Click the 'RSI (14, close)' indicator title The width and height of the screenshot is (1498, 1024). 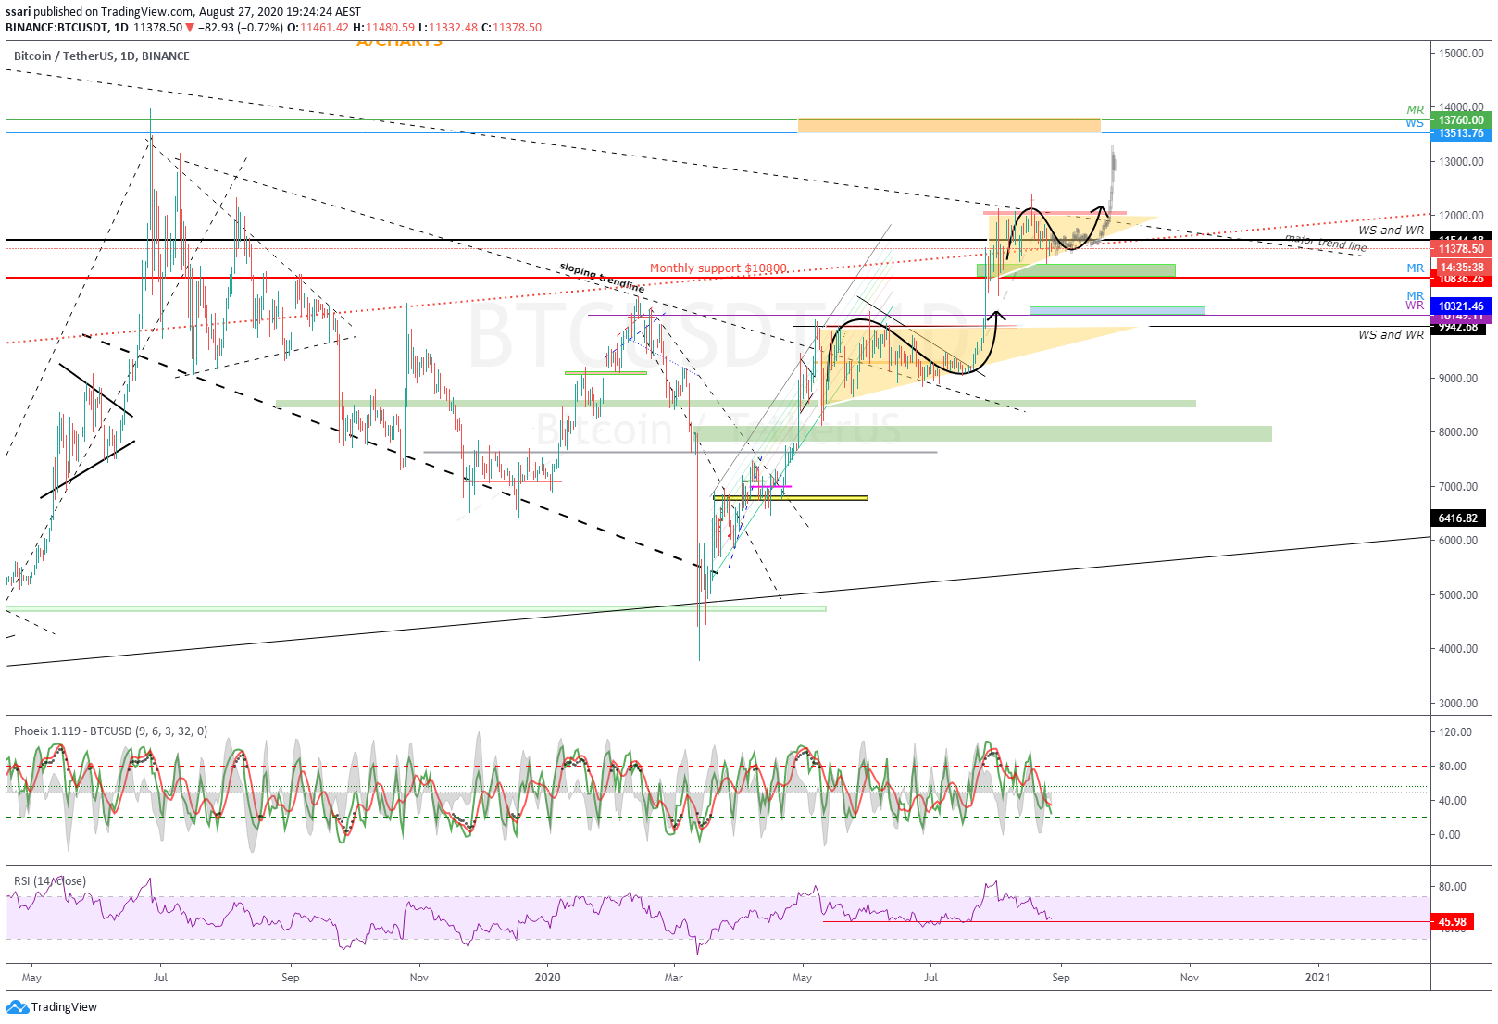coord(50,881)
